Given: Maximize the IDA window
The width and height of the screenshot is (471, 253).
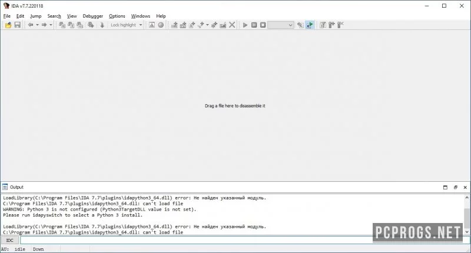Looking at the screenshot, I should pos(445,6).
